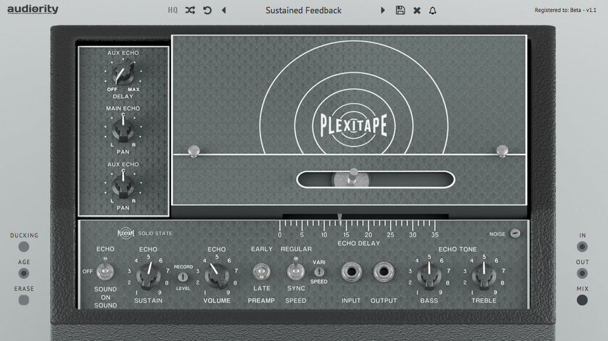
Task: Click the Audiority logo
Action: 33,10
